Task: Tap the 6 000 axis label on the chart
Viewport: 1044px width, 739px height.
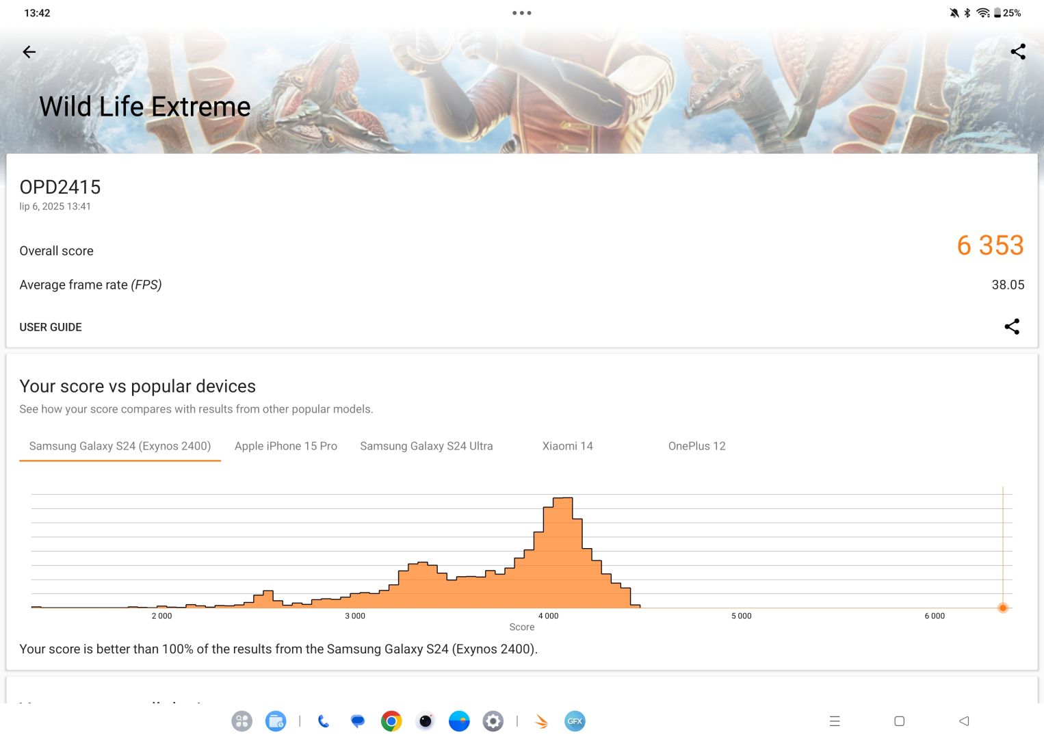Action: (935, 616)
